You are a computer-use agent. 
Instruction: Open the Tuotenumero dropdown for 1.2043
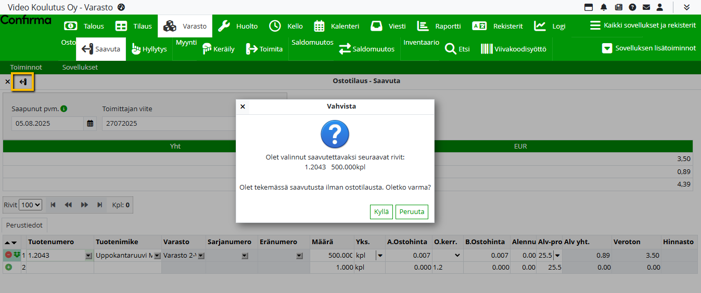coord(88,256)
